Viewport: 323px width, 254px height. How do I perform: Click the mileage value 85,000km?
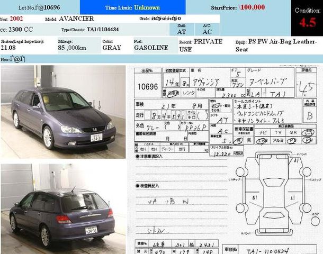(x=72, y=48)
